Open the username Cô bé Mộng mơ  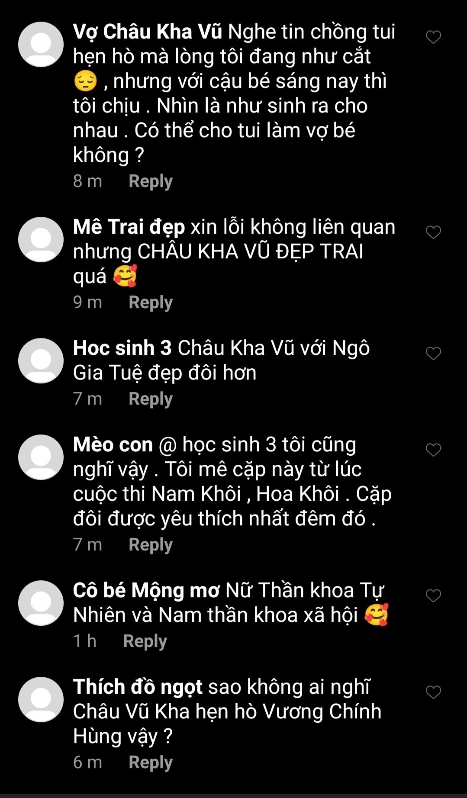(146, 591)
